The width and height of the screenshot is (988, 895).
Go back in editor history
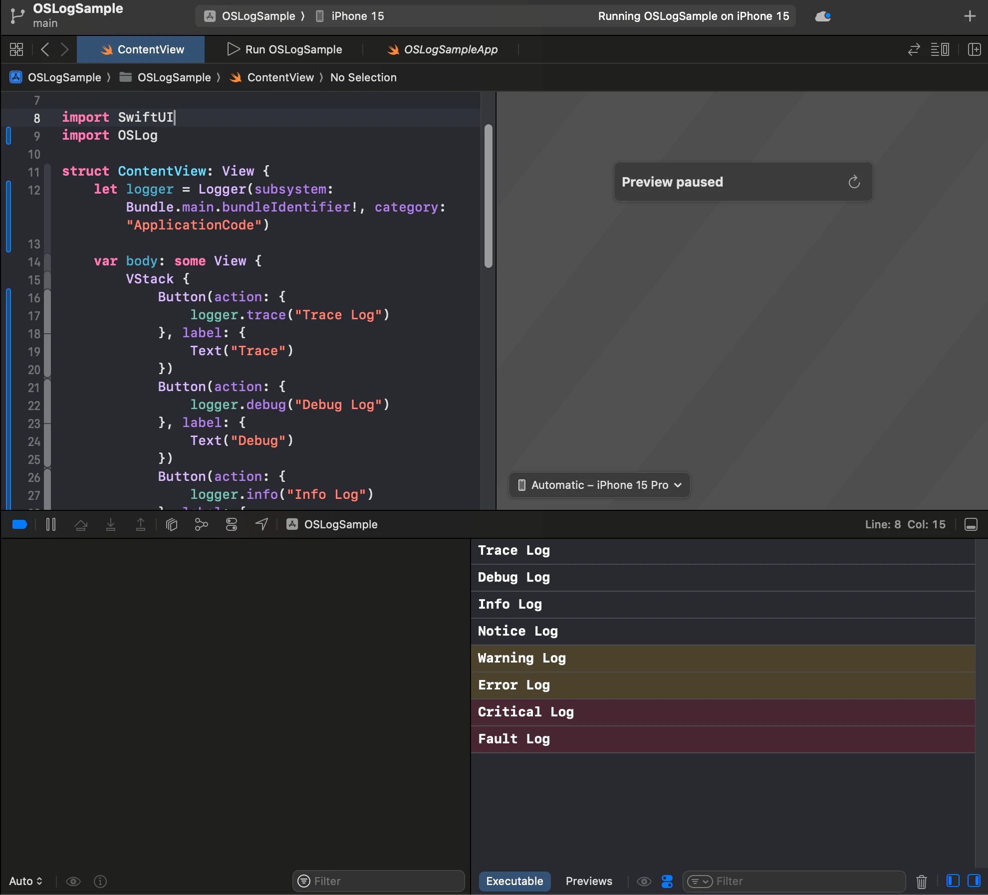pyautogui.click(x=45, y=49)
